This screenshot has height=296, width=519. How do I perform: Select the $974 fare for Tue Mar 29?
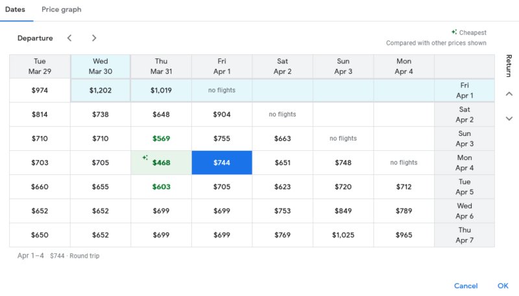[x=40, y=91]
